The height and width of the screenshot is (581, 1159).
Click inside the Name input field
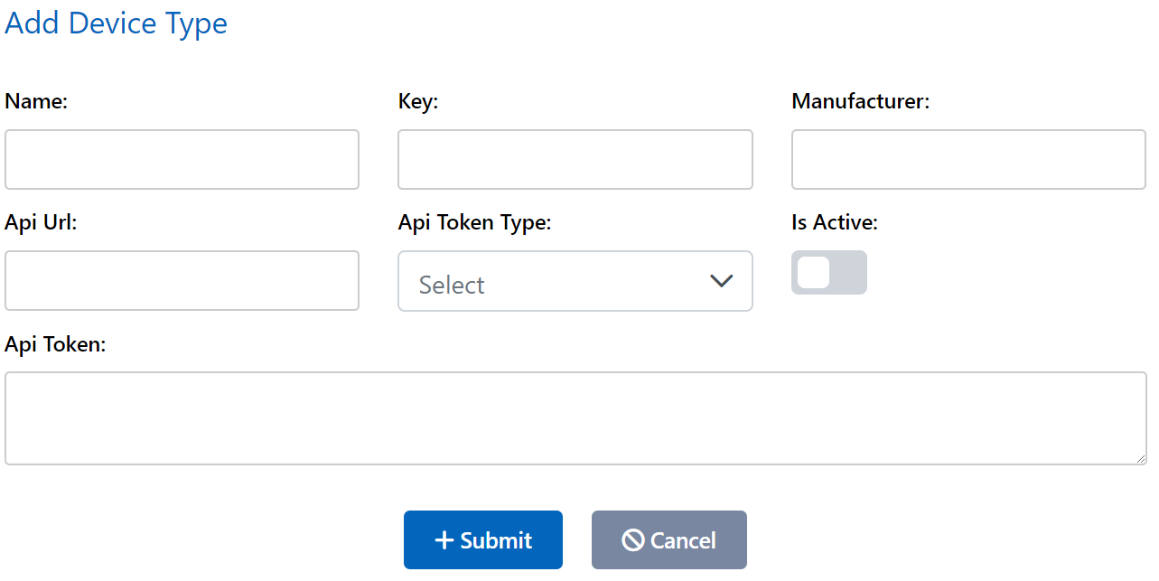coord(181,159)
